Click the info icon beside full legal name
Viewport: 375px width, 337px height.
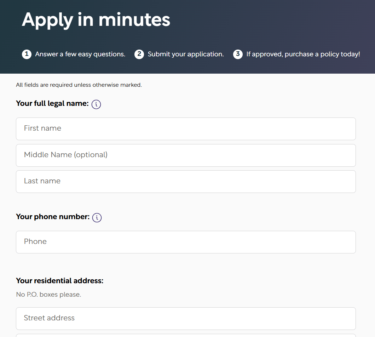pyautogui.click(x=96, y=104)
